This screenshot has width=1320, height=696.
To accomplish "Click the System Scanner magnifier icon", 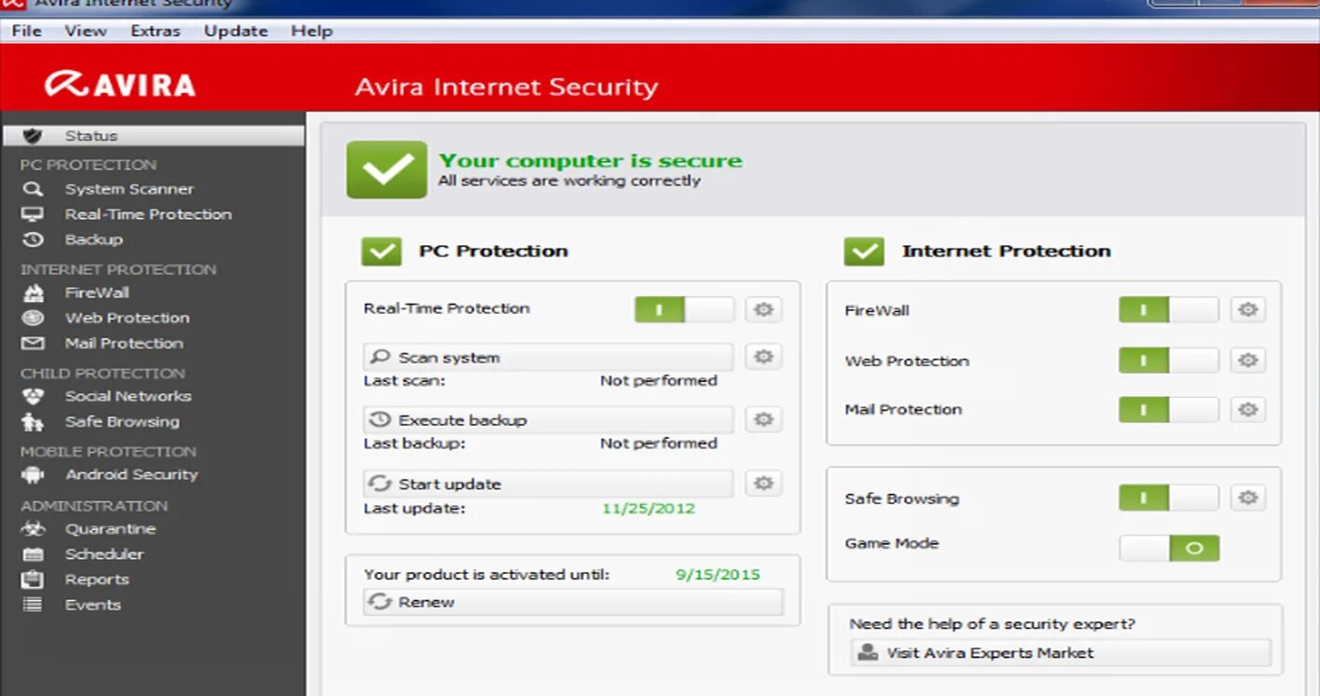I will [33, 189].
